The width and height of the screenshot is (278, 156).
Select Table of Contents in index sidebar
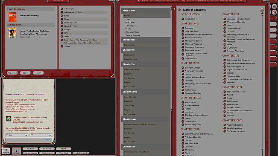(x=132, y=35)
